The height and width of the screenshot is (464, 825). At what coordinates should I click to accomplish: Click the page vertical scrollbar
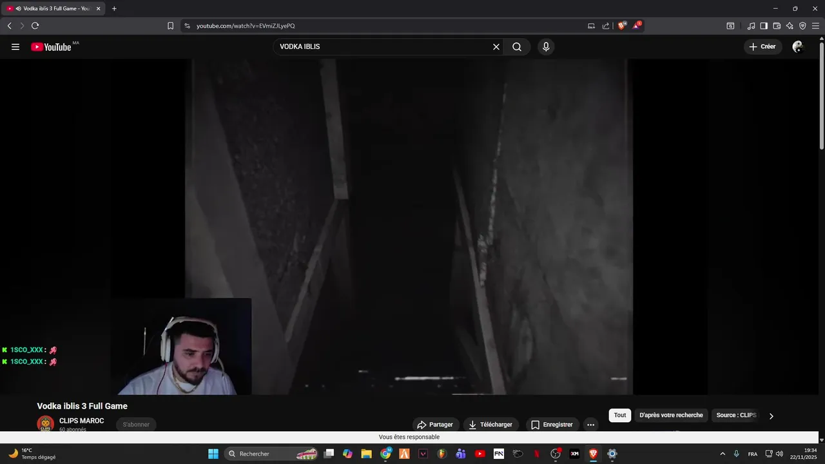click(821, 97)
